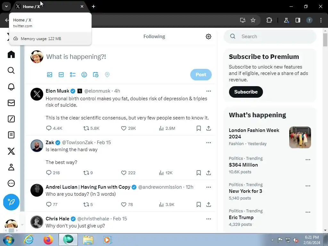
Task: Show hidden system tray icons arrow
Action: click(272, 240)
